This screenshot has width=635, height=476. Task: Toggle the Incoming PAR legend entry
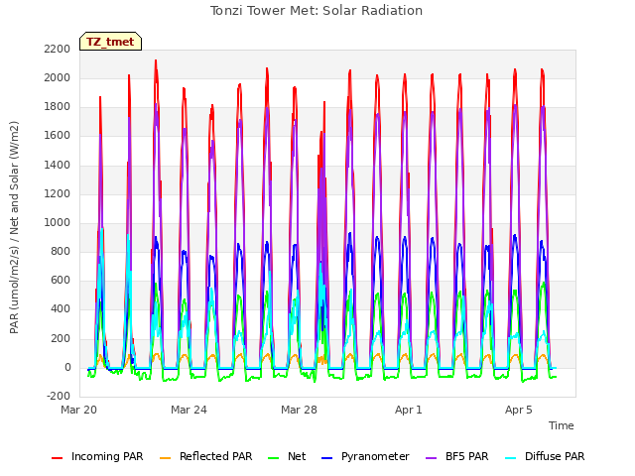tap(97, 456)
